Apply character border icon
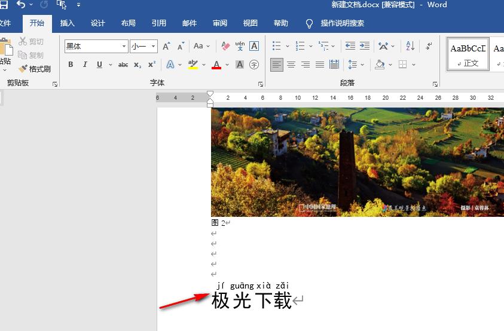Screen dimensions: 504x331 pos(254,46)
